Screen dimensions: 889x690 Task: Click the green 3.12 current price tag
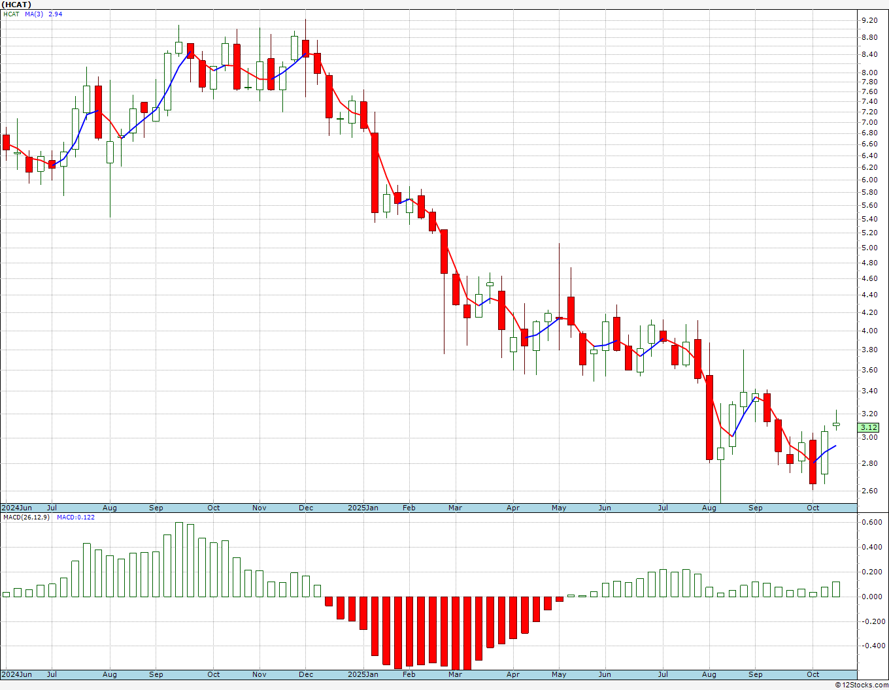(869, 427)
